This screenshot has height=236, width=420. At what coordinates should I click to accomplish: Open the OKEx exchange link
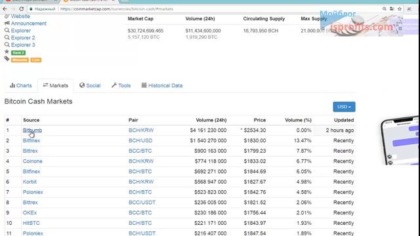(x=30, y=212)
